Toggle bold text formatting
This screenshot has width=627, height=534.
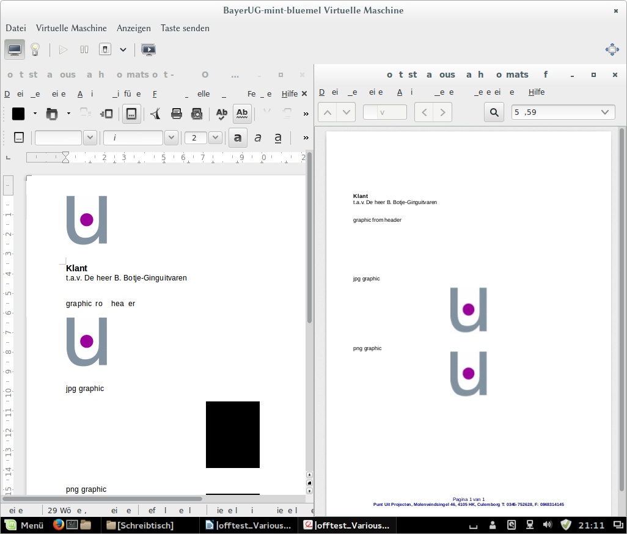(238, 137)
